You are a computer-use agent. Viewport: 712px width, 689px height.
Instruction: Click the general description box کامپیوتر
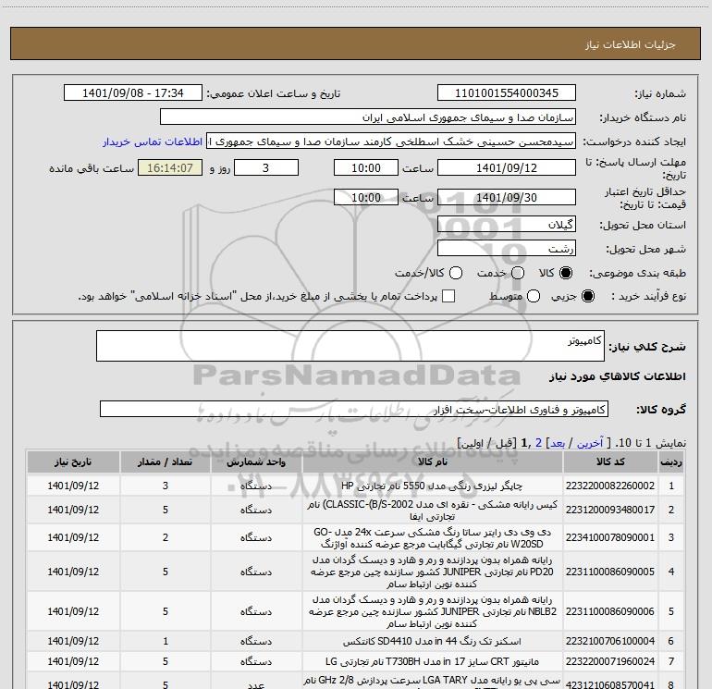(350, 346)
